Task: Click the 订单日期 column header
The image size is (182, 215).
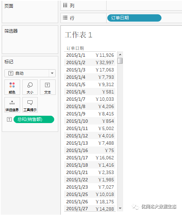Action: pos(75,48)
